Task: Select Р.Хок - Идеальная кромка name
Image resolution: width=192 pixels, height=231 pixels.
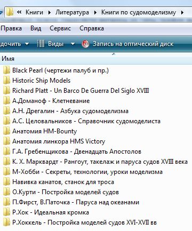Action: click(x=51, y=212)
